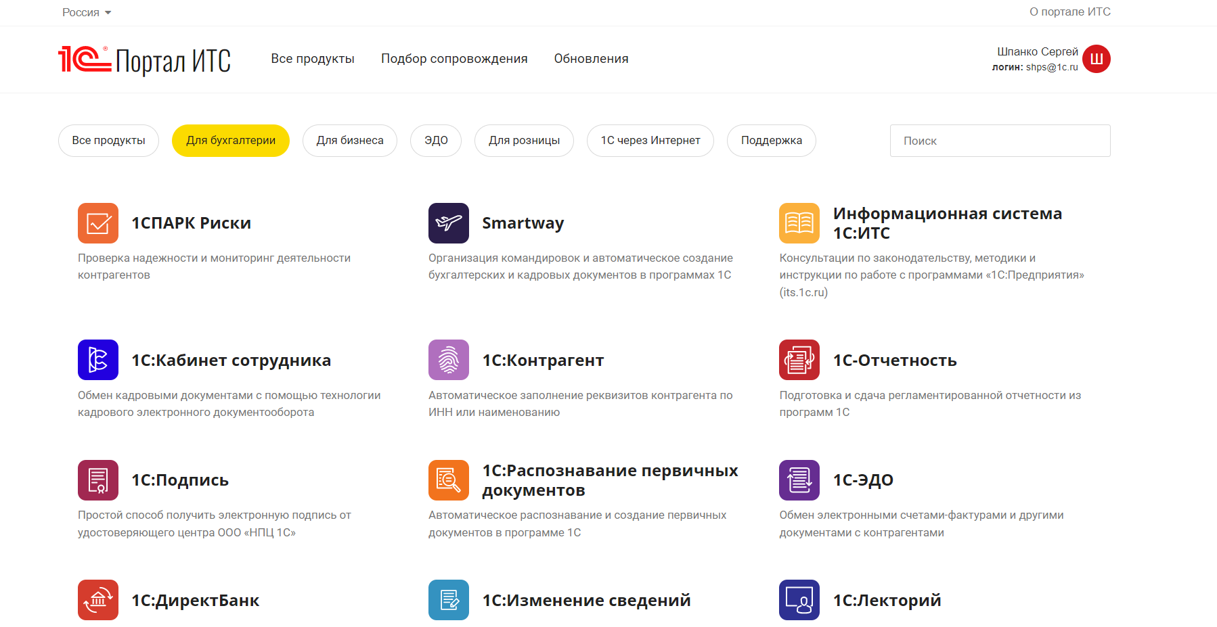This screenshot has height=627, width=1217.
Task: Click the 1С:Изменение сведений edit icon
Action: (449, 600)
